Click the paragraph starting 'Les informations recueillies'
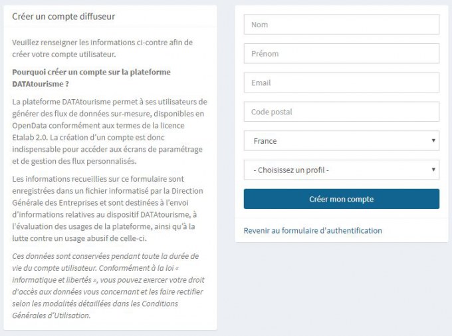 [x=110, y=208]
